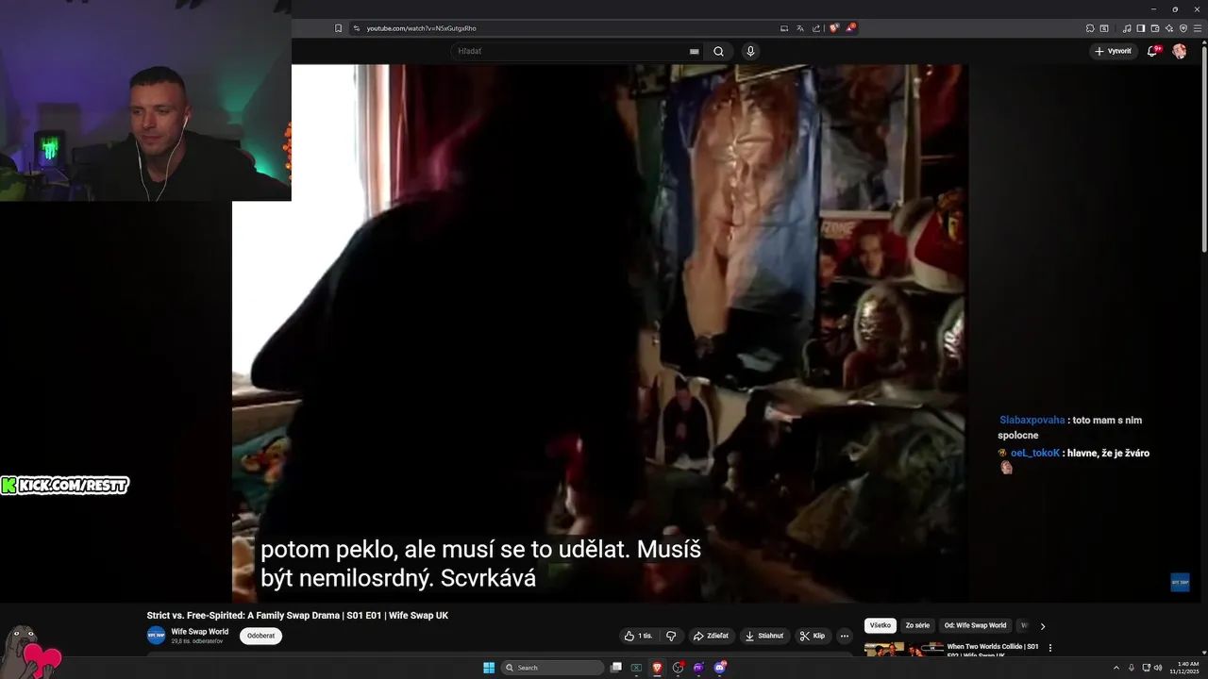The image size is (1208, 679).
Task: Open the 'Wife Swap World' channel name link
Action: 200,632
